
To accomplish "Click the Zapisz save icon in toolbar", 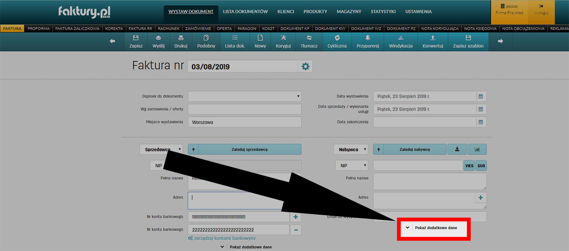I will (136, 41).
